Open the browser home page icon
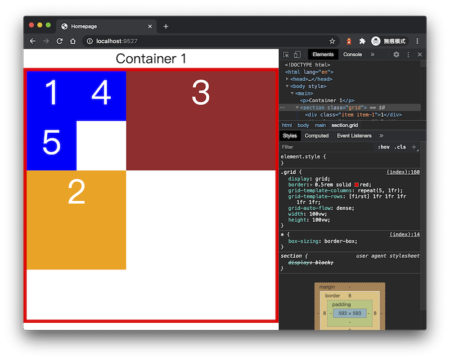The image size is (450, 361). [x=73, y=41]
